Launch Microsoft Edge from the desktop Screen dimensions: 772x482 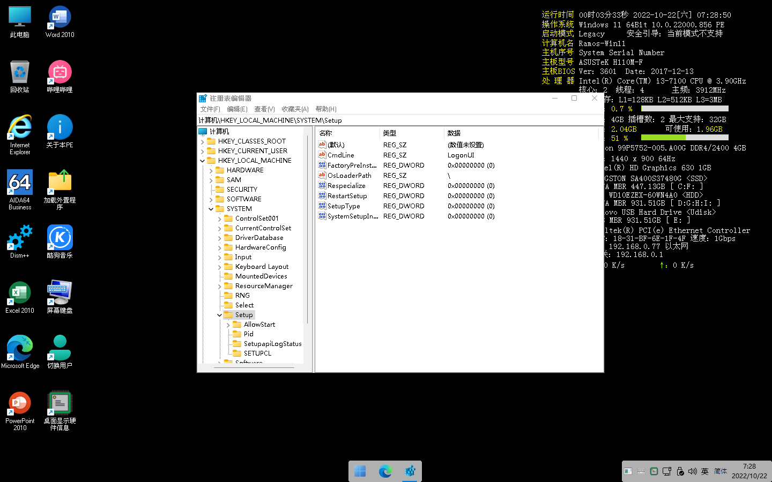(x=20, y=352)
